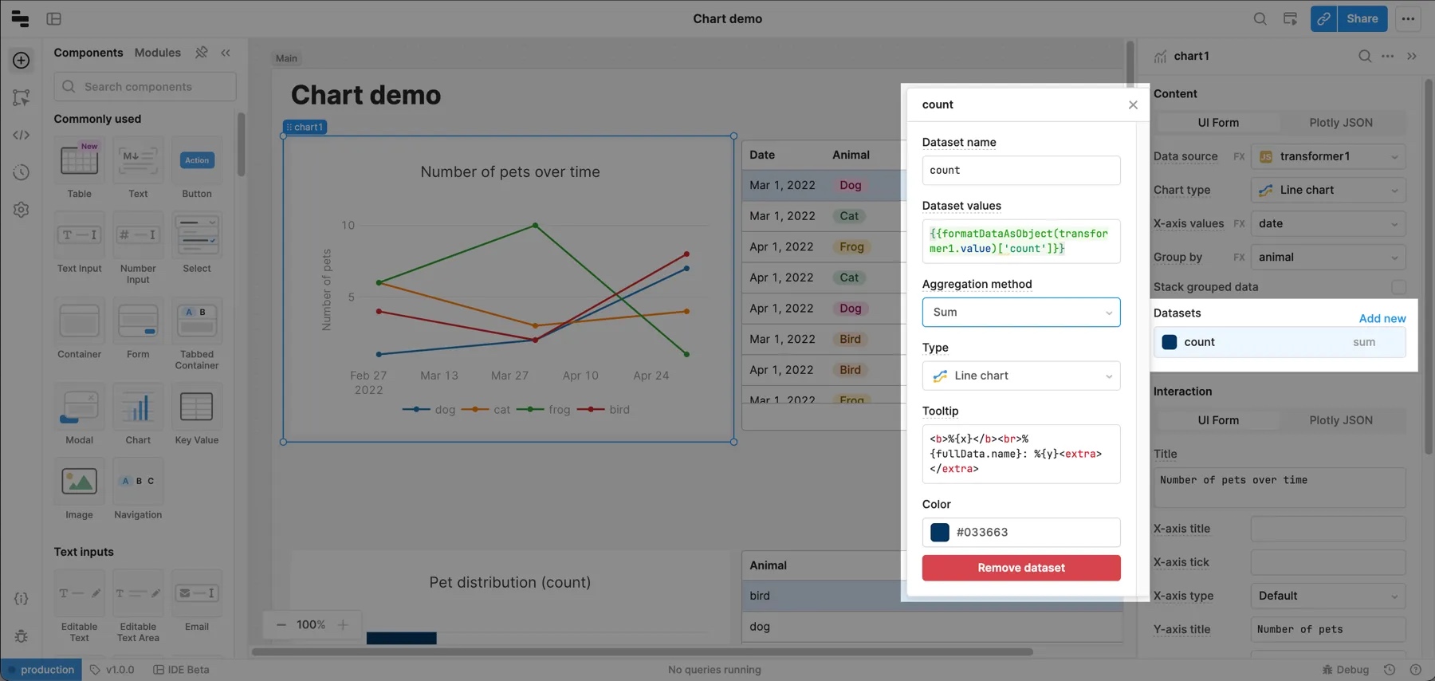Toggle FX for Group by

pyautogui.click(x=1239, y=257)
